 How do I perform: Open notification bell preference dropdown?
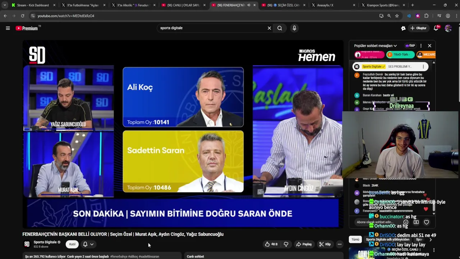[88, 244]
